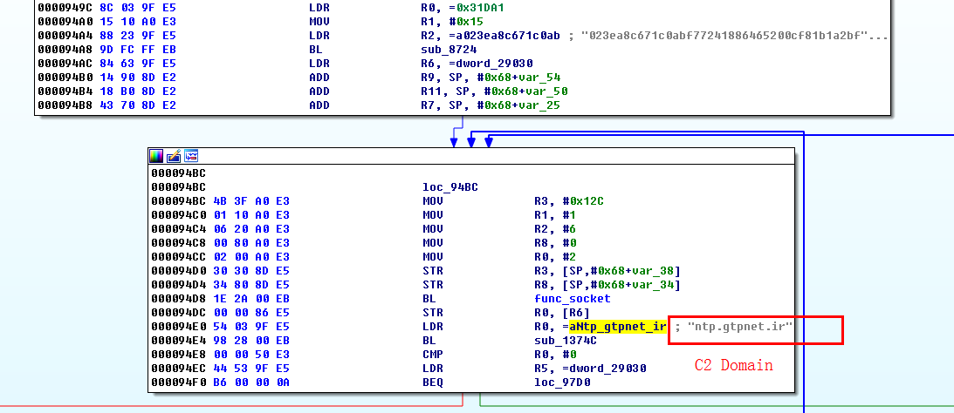Image resolution: width=954 pixels, height=413 pixels.
Task: Click the BEQ mnemonic
Action: click(431, 383)
